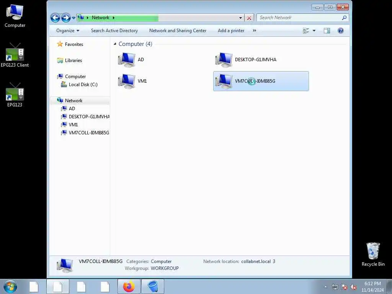This screenshot has height=294, width=392.
Task: Open the Windows Start button
Action: pyautogui.click(x=10, y=286)
